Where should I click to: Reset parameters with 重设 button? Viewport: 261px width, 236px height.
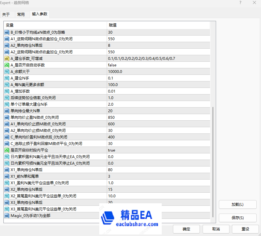[245, 229]
